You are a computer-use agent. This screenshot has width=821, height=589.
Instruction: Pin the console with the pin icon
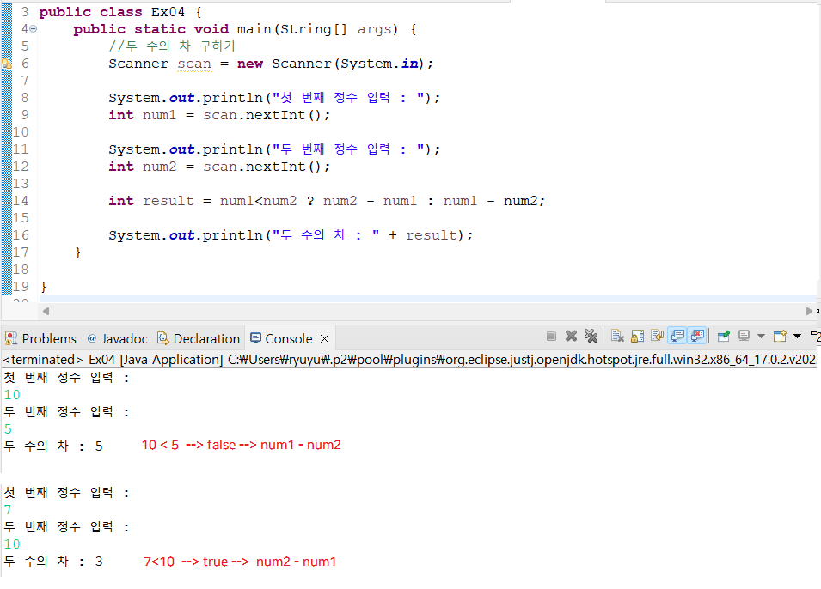[x=724, y=337]
